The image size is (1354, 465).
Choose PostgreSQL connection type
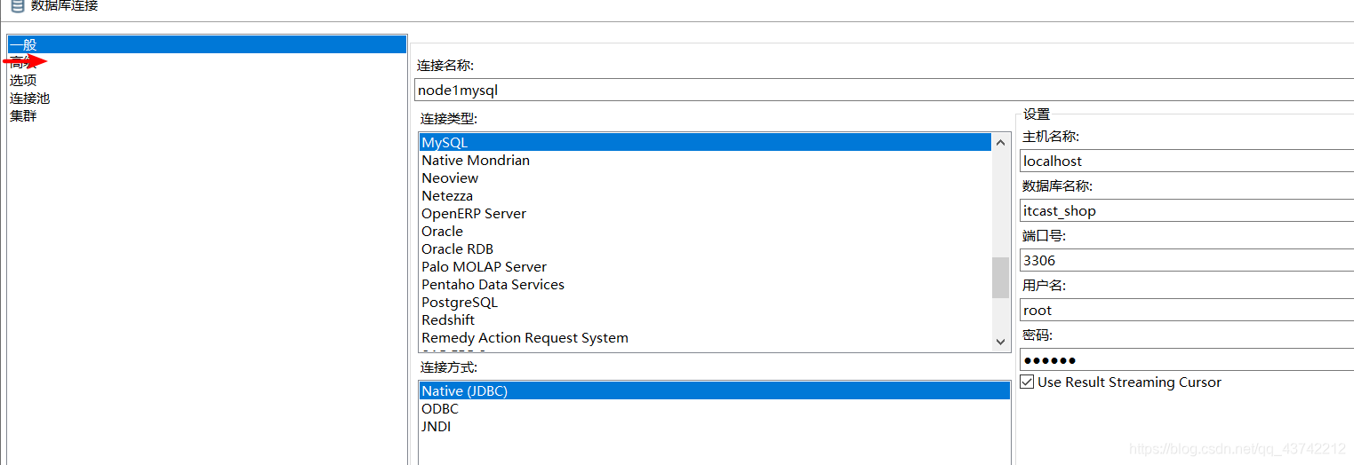click(460, 302)
